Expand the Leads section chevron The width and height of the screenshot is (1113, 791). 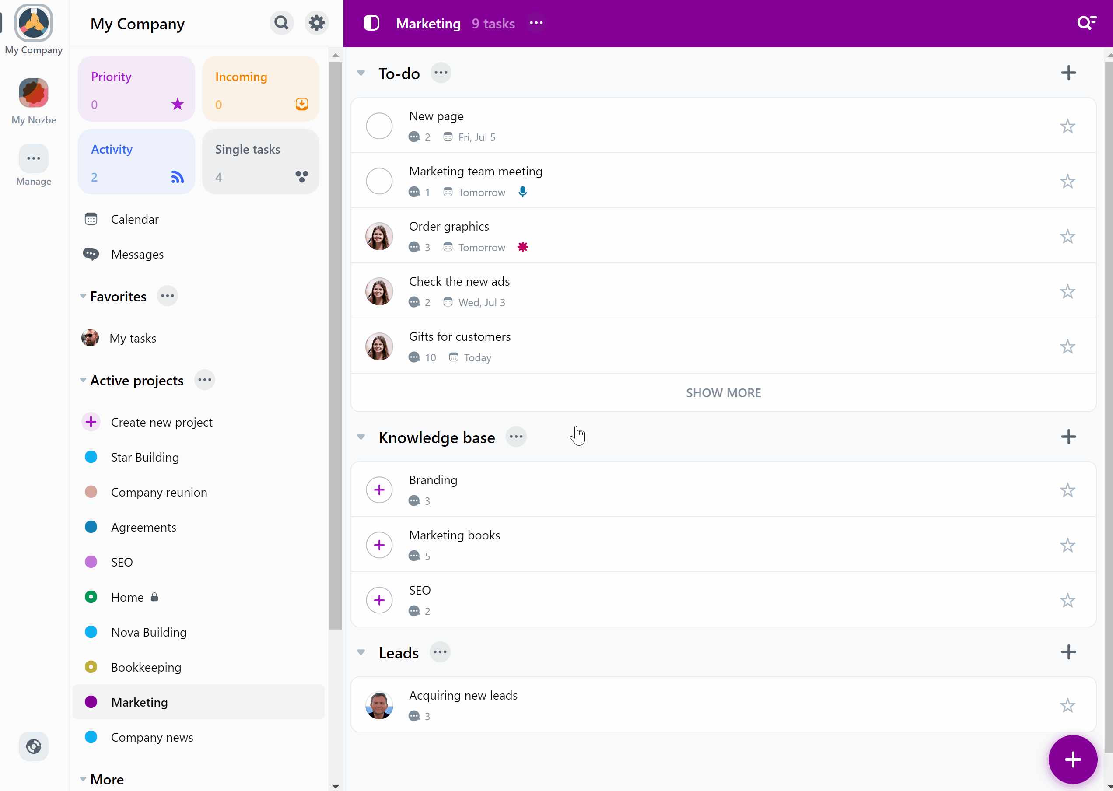[360, 652]
